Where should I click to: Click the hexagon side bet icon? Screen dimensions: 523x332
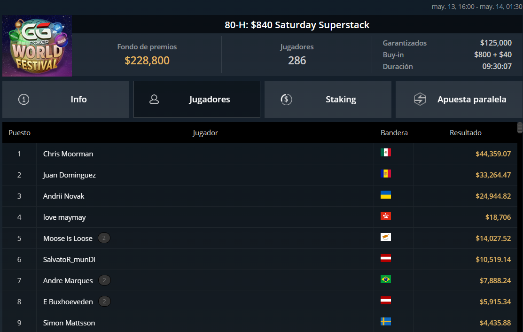coord(420,100)
